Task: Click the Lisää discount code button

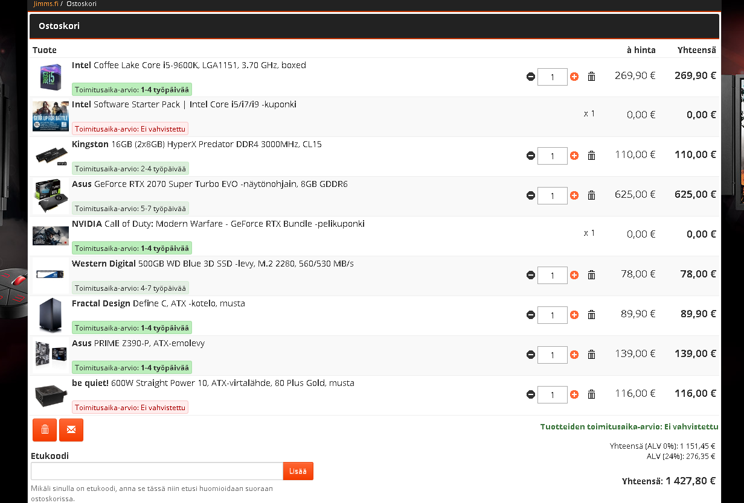Action: click(x=298, y=471)
